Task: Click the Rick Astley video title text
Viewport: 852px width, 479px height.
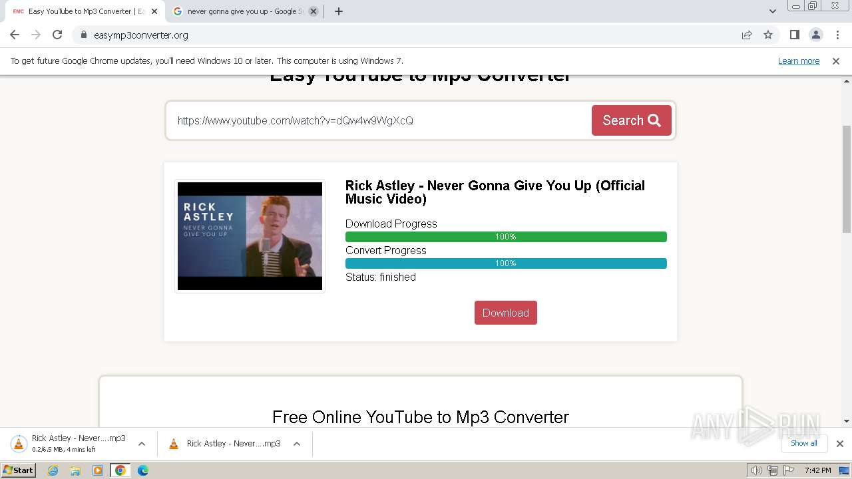Action: (x=495, y=192)
